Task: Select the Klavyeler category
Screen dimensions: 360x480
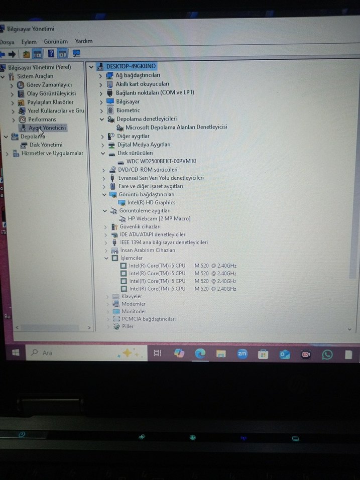Action: click(x=132, y=297)
